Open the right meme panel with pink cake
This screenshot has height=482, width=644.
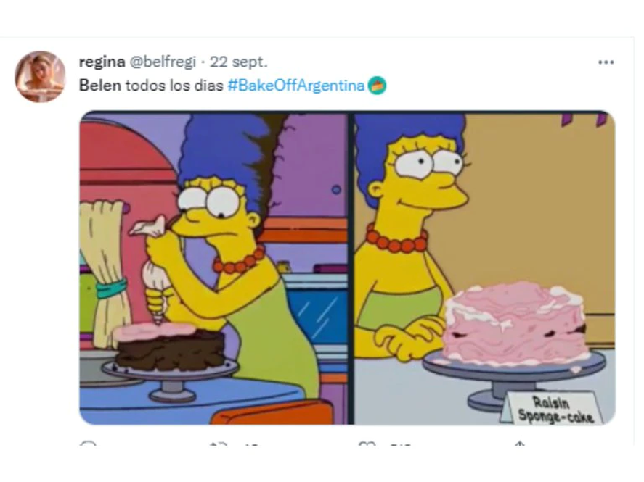pyautogui.click(x=484, y=267)
